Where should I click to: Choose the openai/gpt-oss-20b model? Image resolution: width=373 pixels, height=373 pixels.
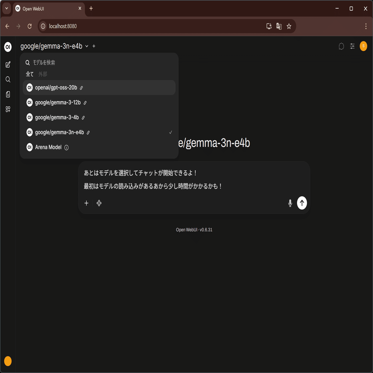99,88
